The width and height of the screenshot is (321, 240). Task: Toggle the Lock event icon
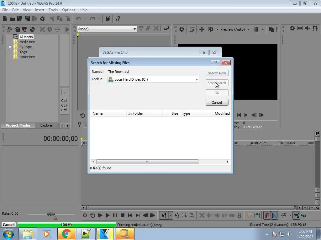click(239, 215)
